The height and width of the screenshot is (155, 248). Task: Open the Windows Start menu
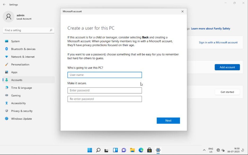pos(90,150)
